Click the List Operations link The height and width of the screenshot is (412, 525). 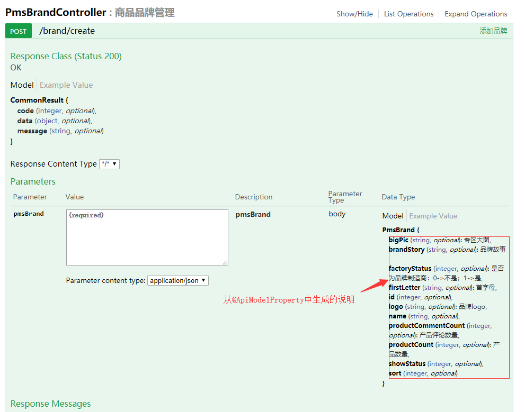tap(408, 14)
